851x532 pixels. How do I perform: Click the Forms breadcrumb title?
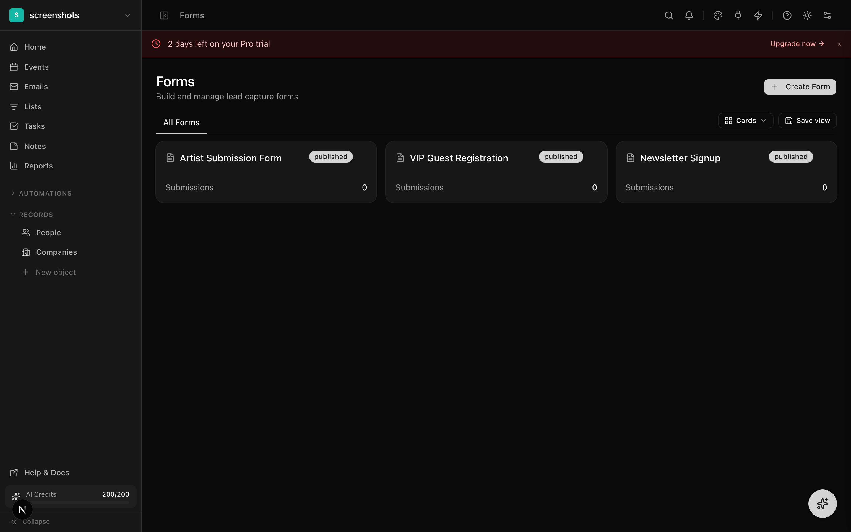point(192,15)
